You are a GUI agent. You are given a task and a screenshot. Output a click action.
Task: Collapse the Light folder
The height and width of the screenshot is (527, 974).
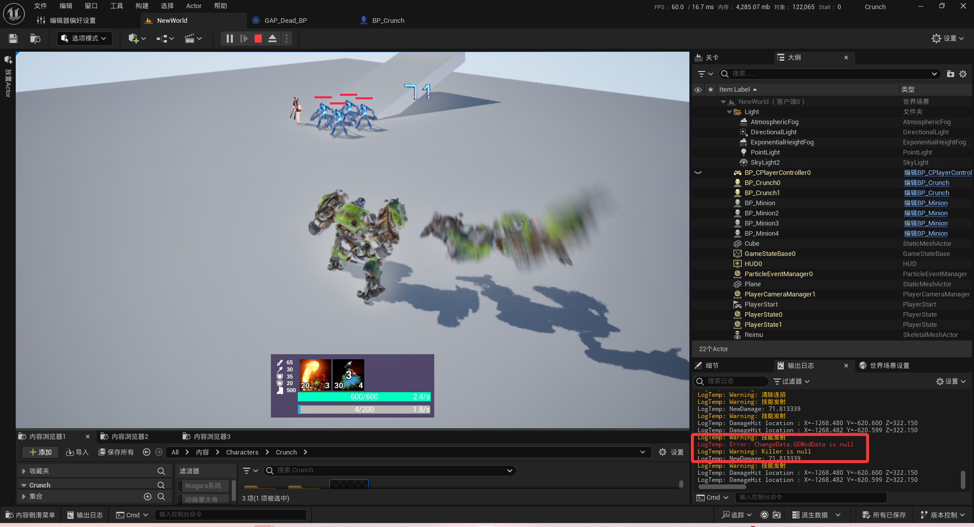(x=729, y=112)
